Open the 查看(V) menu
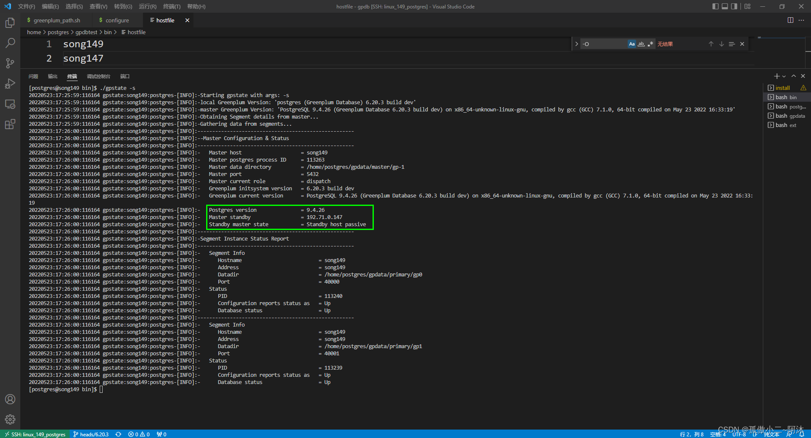 98,6
